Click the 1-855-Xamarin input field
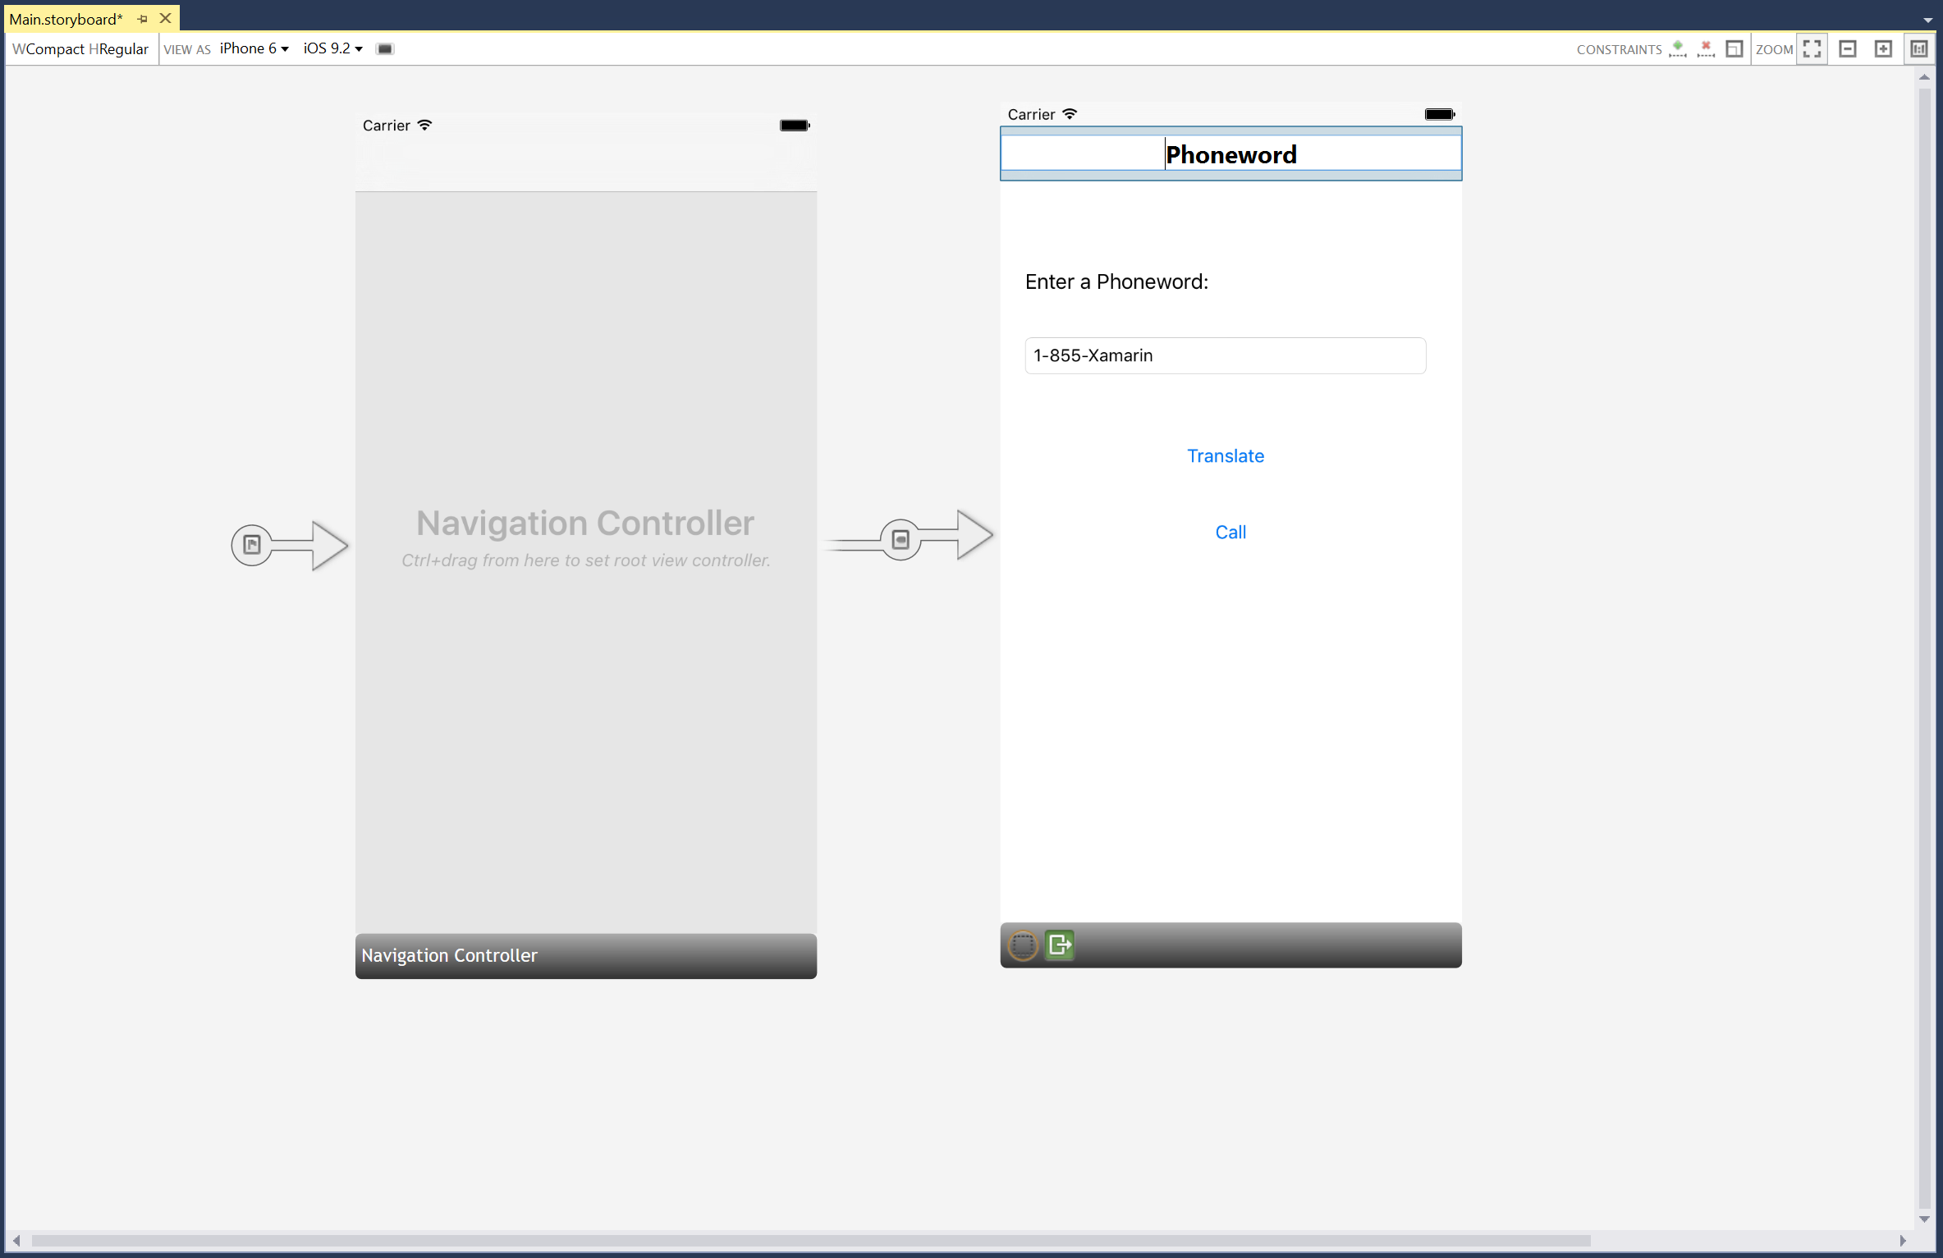Image resolution: width=1943 pixels, height=1258 pixels. click(x=1225, y=354)
